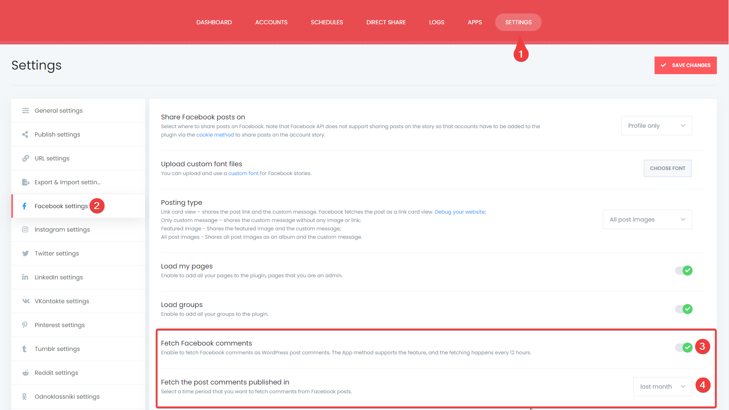Toggle the Load groups switch
This screenshot has height=410, width=729.
click(x=684, y=309)
